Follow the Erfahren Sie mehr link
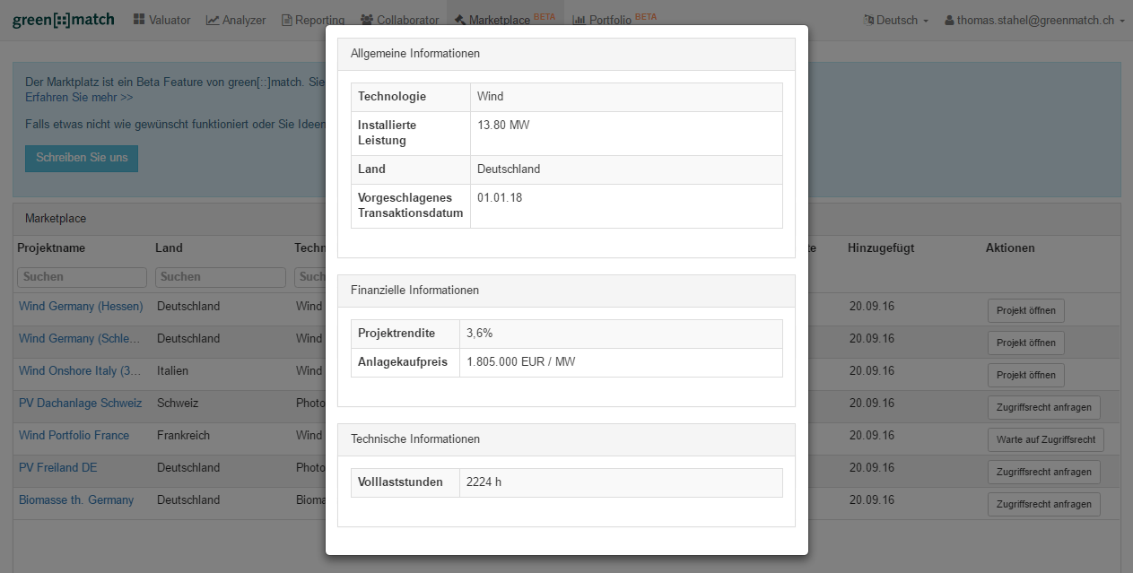1133x573 pixels. coord(79,97)
